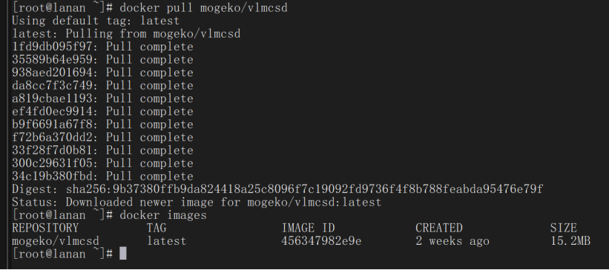Click the mogeko/vlmcsd repository entry
This screenshot has height=270, width=609.
[x=55, y=241]
